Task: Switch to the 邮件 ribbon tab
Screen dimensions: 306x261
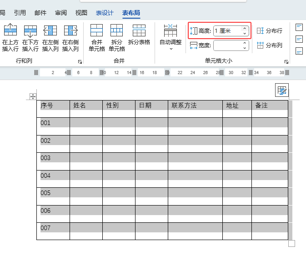Action: tap(40, 13)
